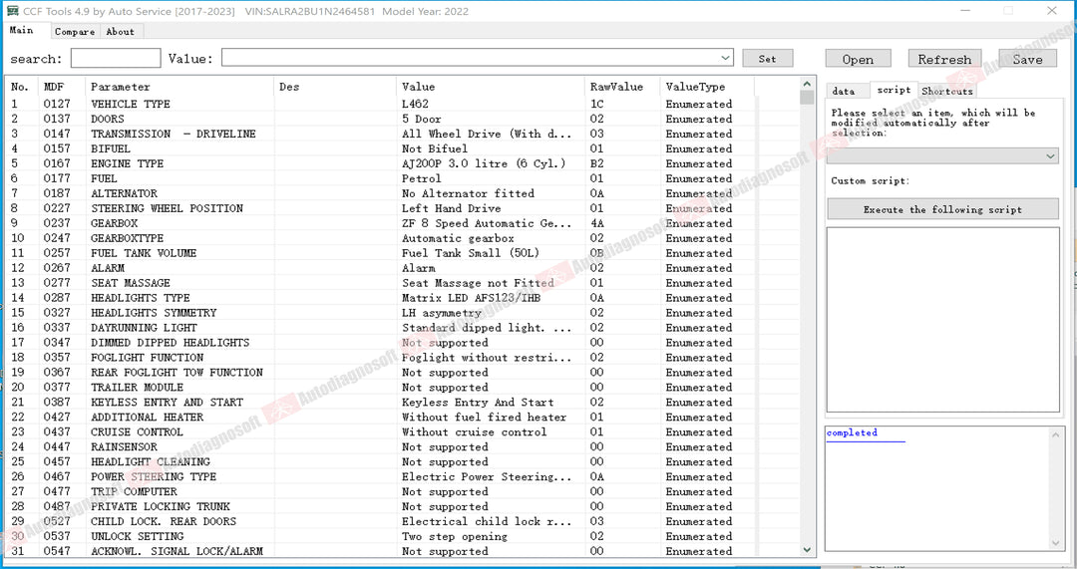1077x569 pixels.
Task: Select the ALTERNATOR parameter
Action: pos(125,193)
